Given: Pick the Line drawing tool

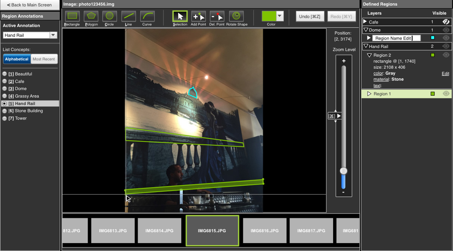Looking at the screenshot, I should 129,16.
